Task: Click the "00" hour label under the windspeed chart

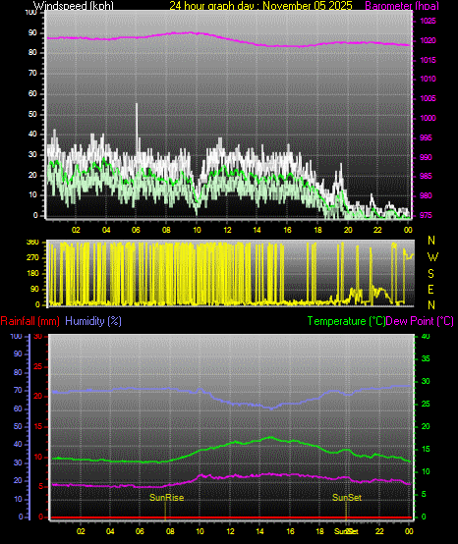Action: pyautogui.click(x=408, y=230)
